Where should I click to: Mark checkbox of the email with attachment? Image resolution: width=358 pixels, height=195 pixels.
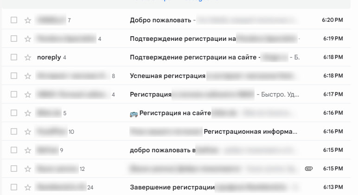point(14,169)
